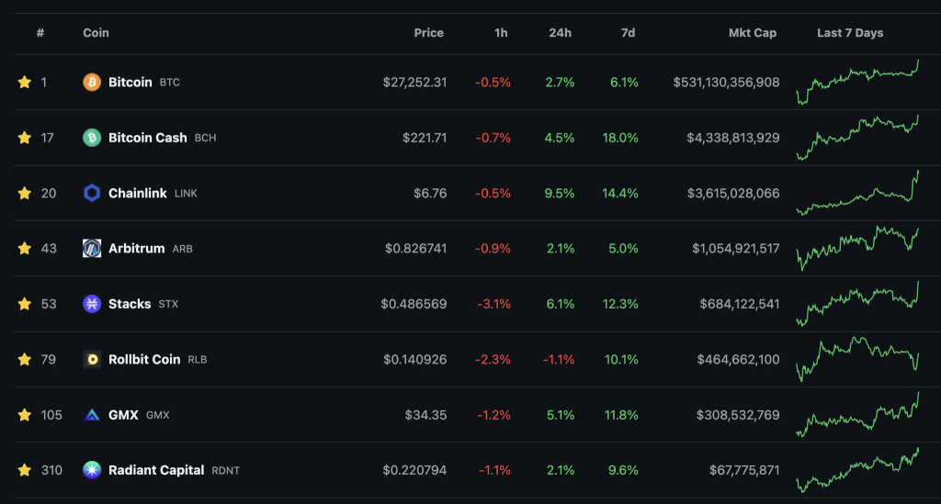
Task: Sort by the 7d change column
Action: click(628, 33)
